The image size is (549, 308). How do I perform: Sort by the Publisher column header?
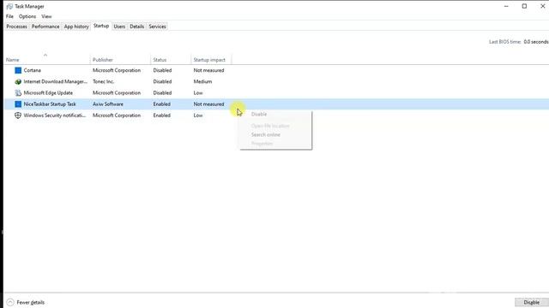[x=103, y=60]
